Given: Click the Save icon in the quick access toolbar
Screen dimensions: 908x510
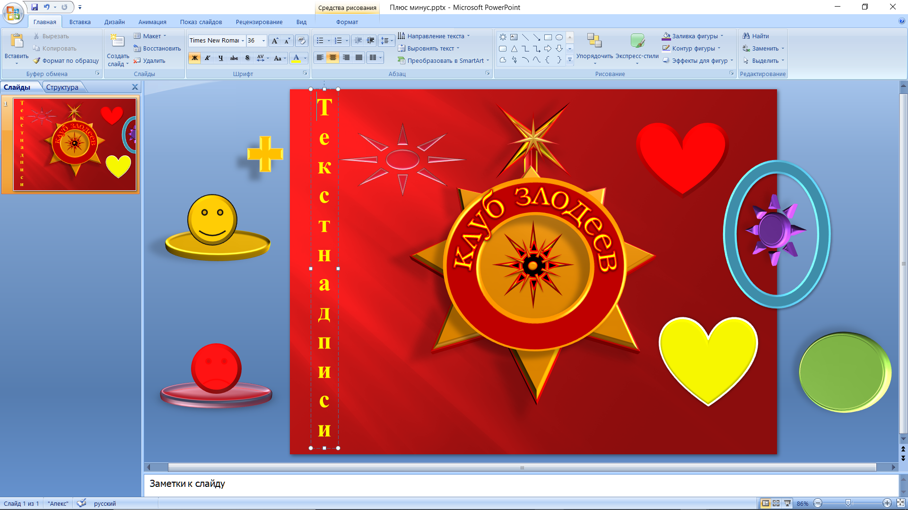Looking at the screenshot, I should coord(35,7).
